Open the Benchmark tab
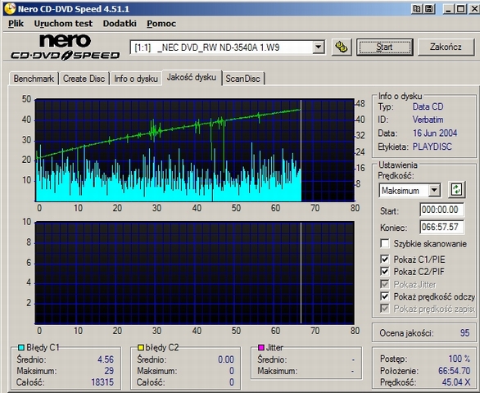Image resolution: width=480 pixels, height=393 pixels. click(x=34, y=79)
